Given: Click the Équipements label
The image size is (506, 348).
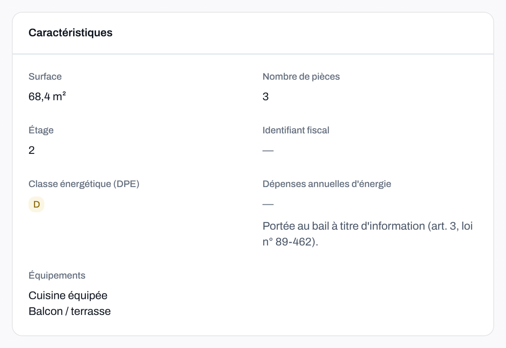Looking at the screenshot, I should (x=57, y=275).
